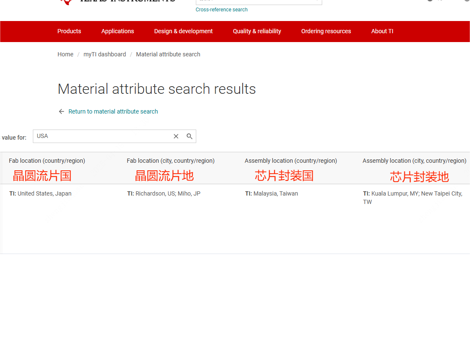Click the cell 'Malaysia, Taiwan'

(x=272, y=193)
